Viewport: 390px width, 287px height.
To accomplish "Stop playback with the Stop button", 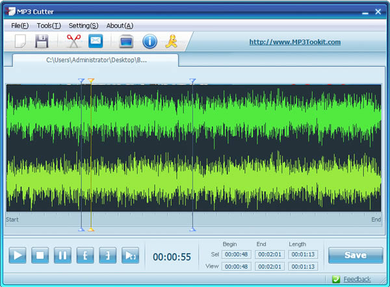I will [x=40, y=255].
